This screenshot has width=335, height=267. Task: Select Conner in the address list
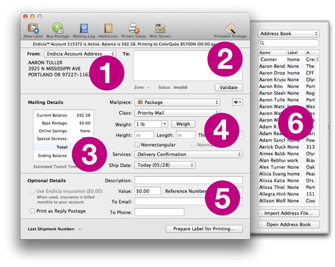(287, 60)
